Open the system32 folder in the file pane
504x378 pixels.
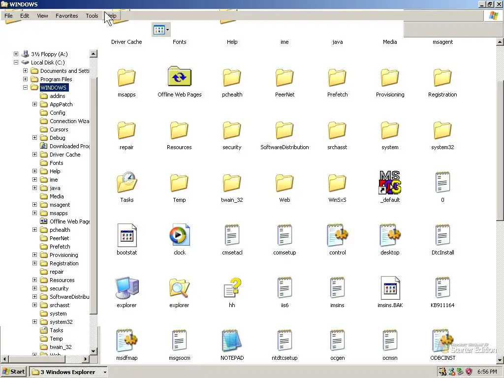[x=442, y=130]
